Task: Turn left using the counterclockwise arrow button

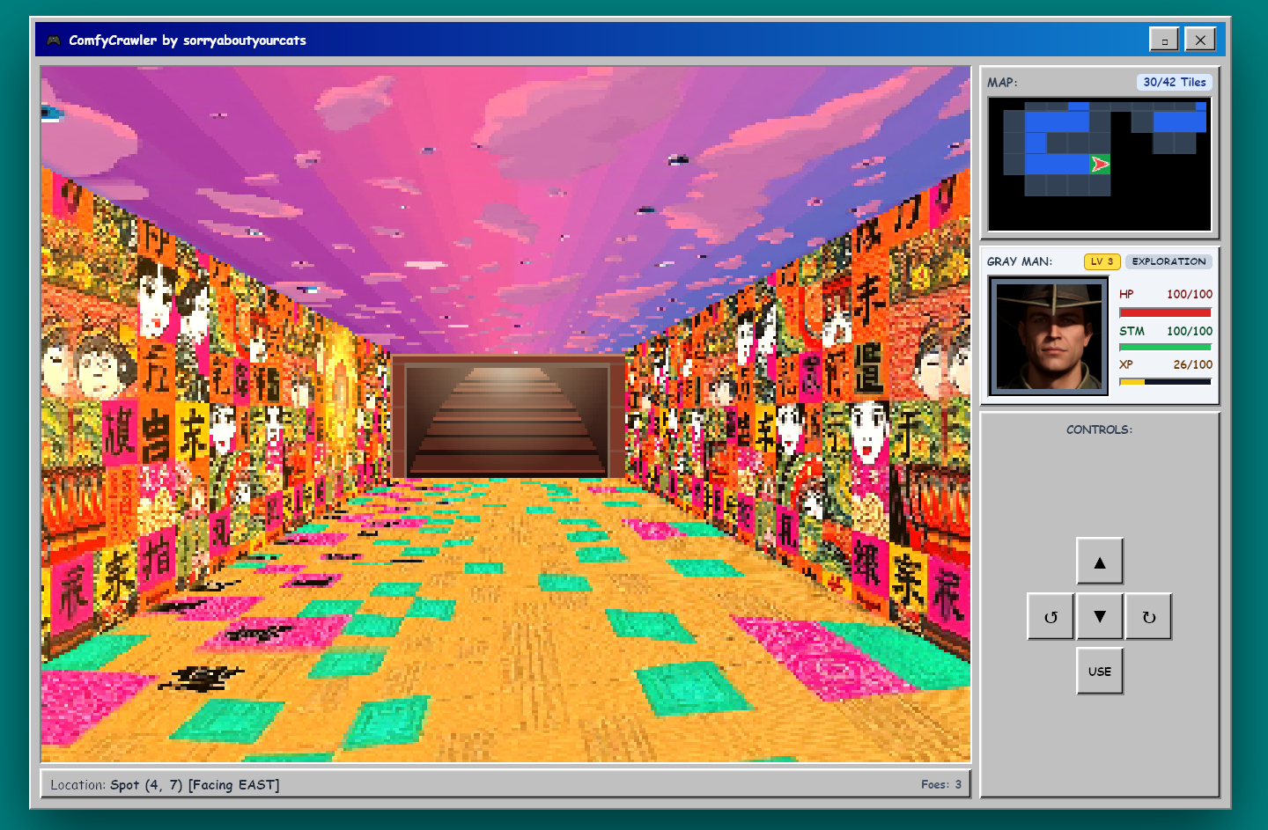Action: pos(1051,616)
